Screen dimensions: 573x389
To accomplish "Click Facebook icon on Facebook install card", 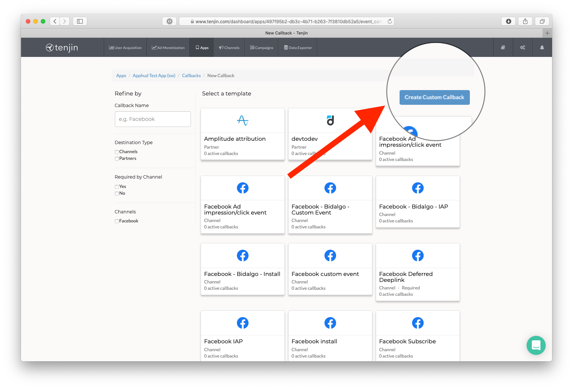I will tap(330, 323).
